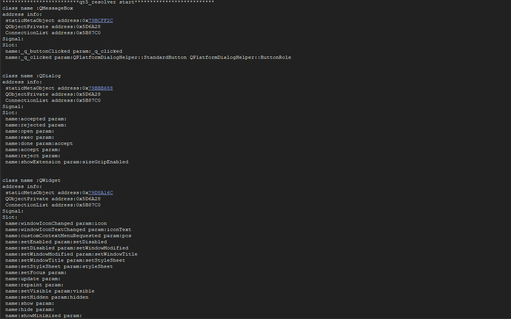
Task: Click the 'name:showMinimized param:' line
Action: (x=44, y=316)
